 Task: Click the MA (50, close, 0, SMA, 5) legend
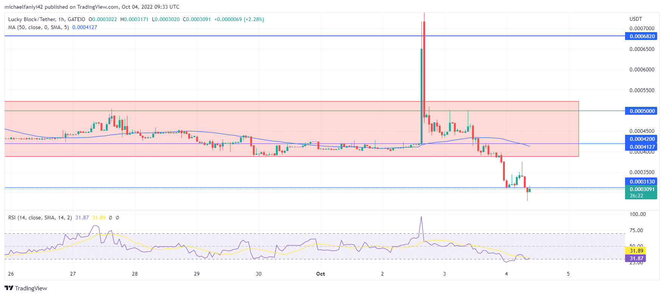[x=39, y=27]
